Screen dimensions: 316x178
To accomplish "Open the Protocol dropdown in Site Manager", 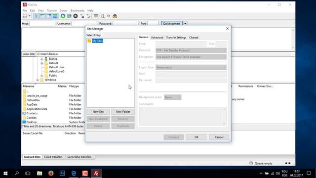I will (191, 50).
